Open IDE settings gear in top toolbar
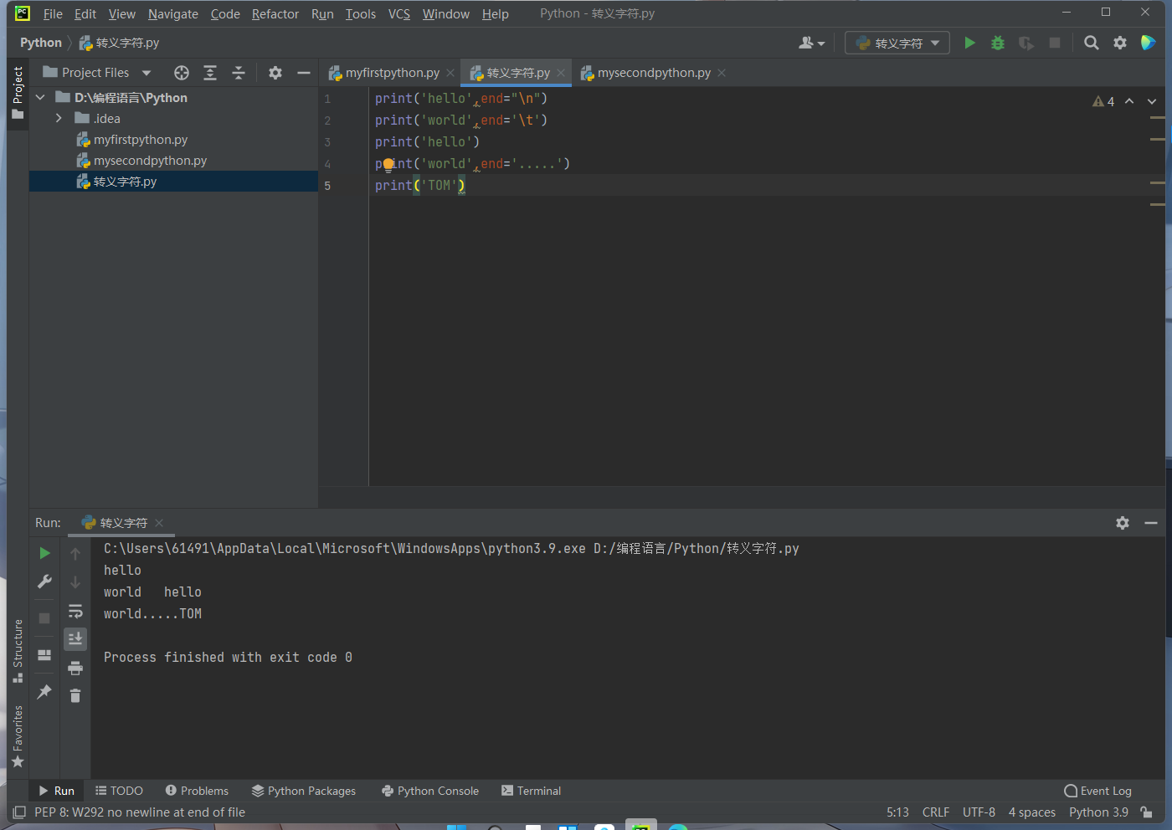Viewport: 1172px width, 830px height. tap(1120, 43)
